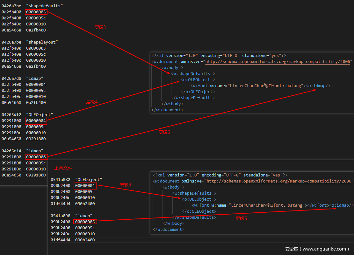Select the red 层级3 annotation label
This screenshot has height=255, width=354.
[100, 28]
